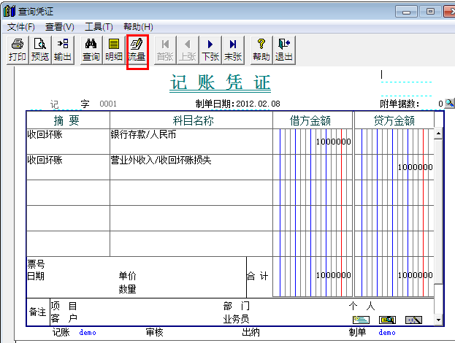
Task: Open 帮助 help toolbar icon
Action: pos(261,50)
